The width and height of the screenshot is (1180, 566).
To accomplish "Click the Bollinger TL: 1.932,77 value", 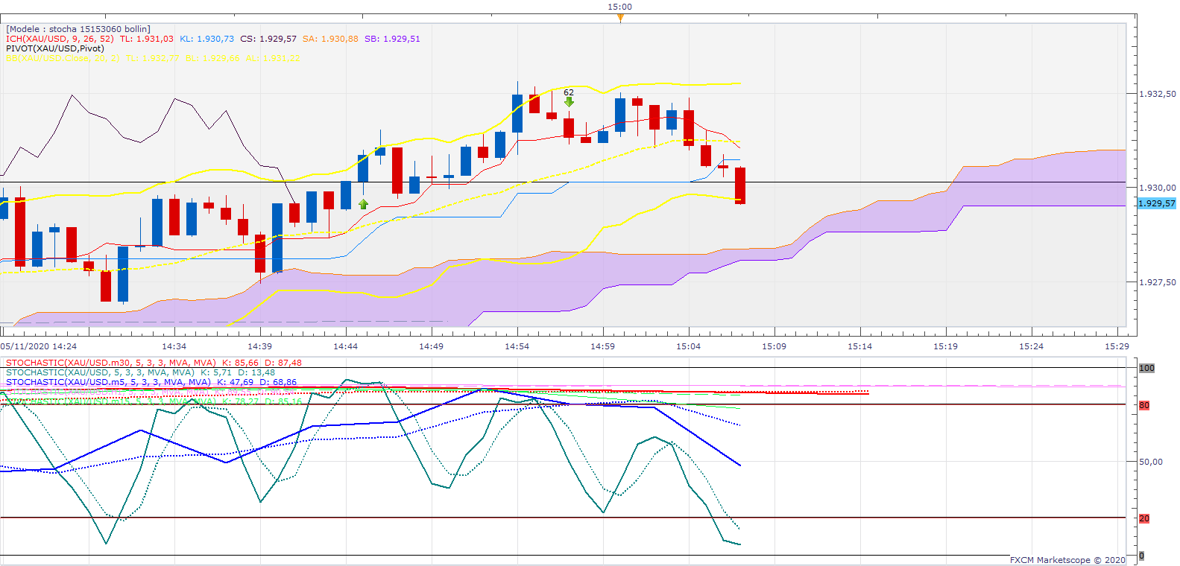I will coord(152,58).
